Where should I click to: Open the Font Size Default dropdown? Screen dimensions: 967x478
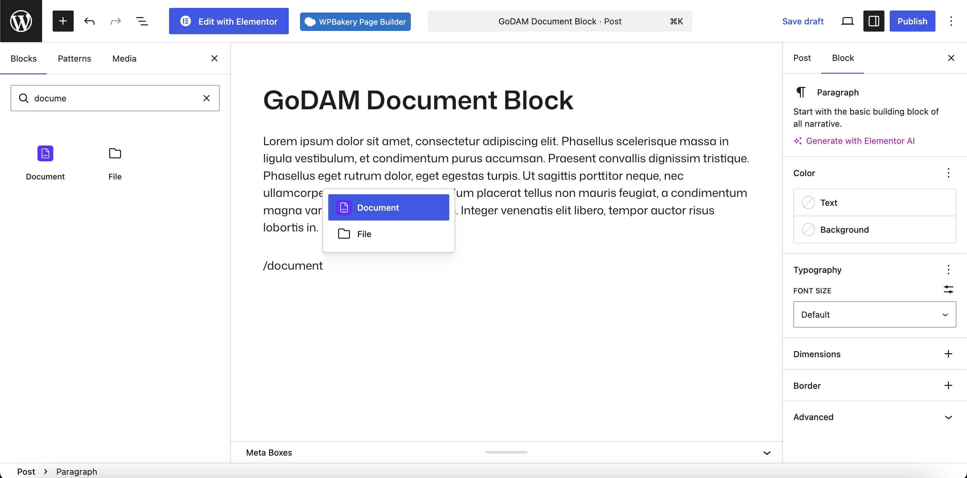(x=875, y=314)
